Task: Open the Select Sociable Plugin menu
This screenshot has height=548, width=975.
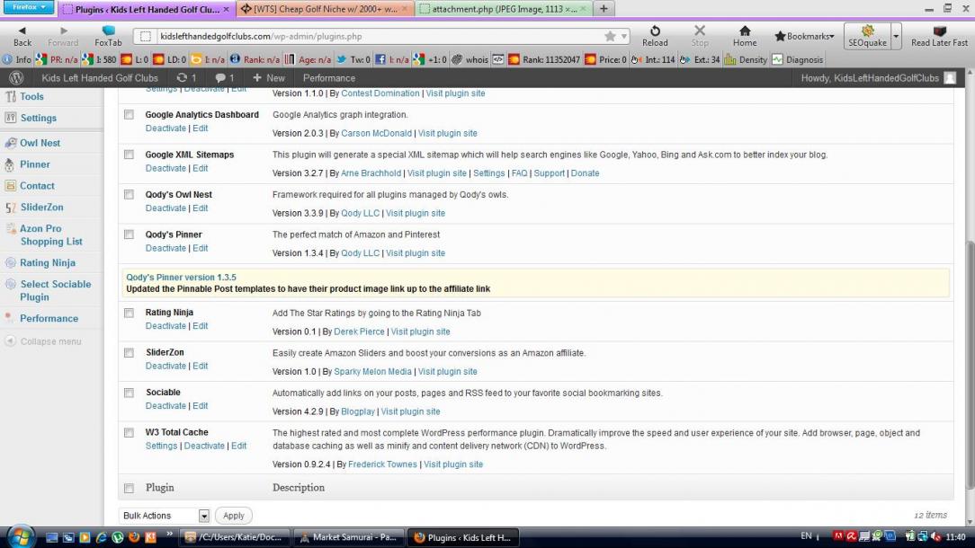Action: point(56,290)
